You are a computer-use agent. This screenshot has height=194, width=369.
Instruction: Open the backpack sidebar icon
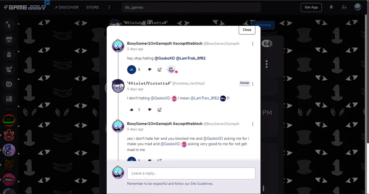pos(9,54)
